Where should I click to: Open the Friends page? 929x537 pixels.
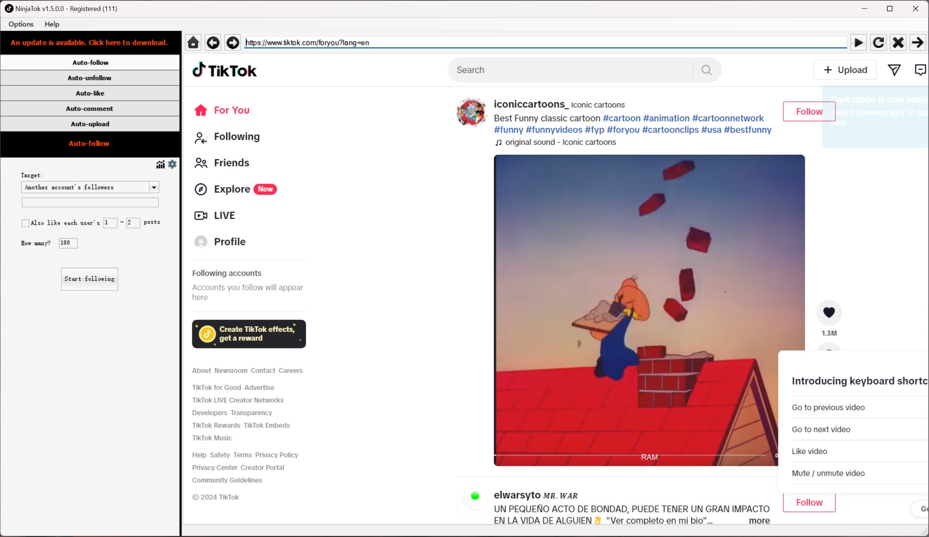tap(222, 163)
